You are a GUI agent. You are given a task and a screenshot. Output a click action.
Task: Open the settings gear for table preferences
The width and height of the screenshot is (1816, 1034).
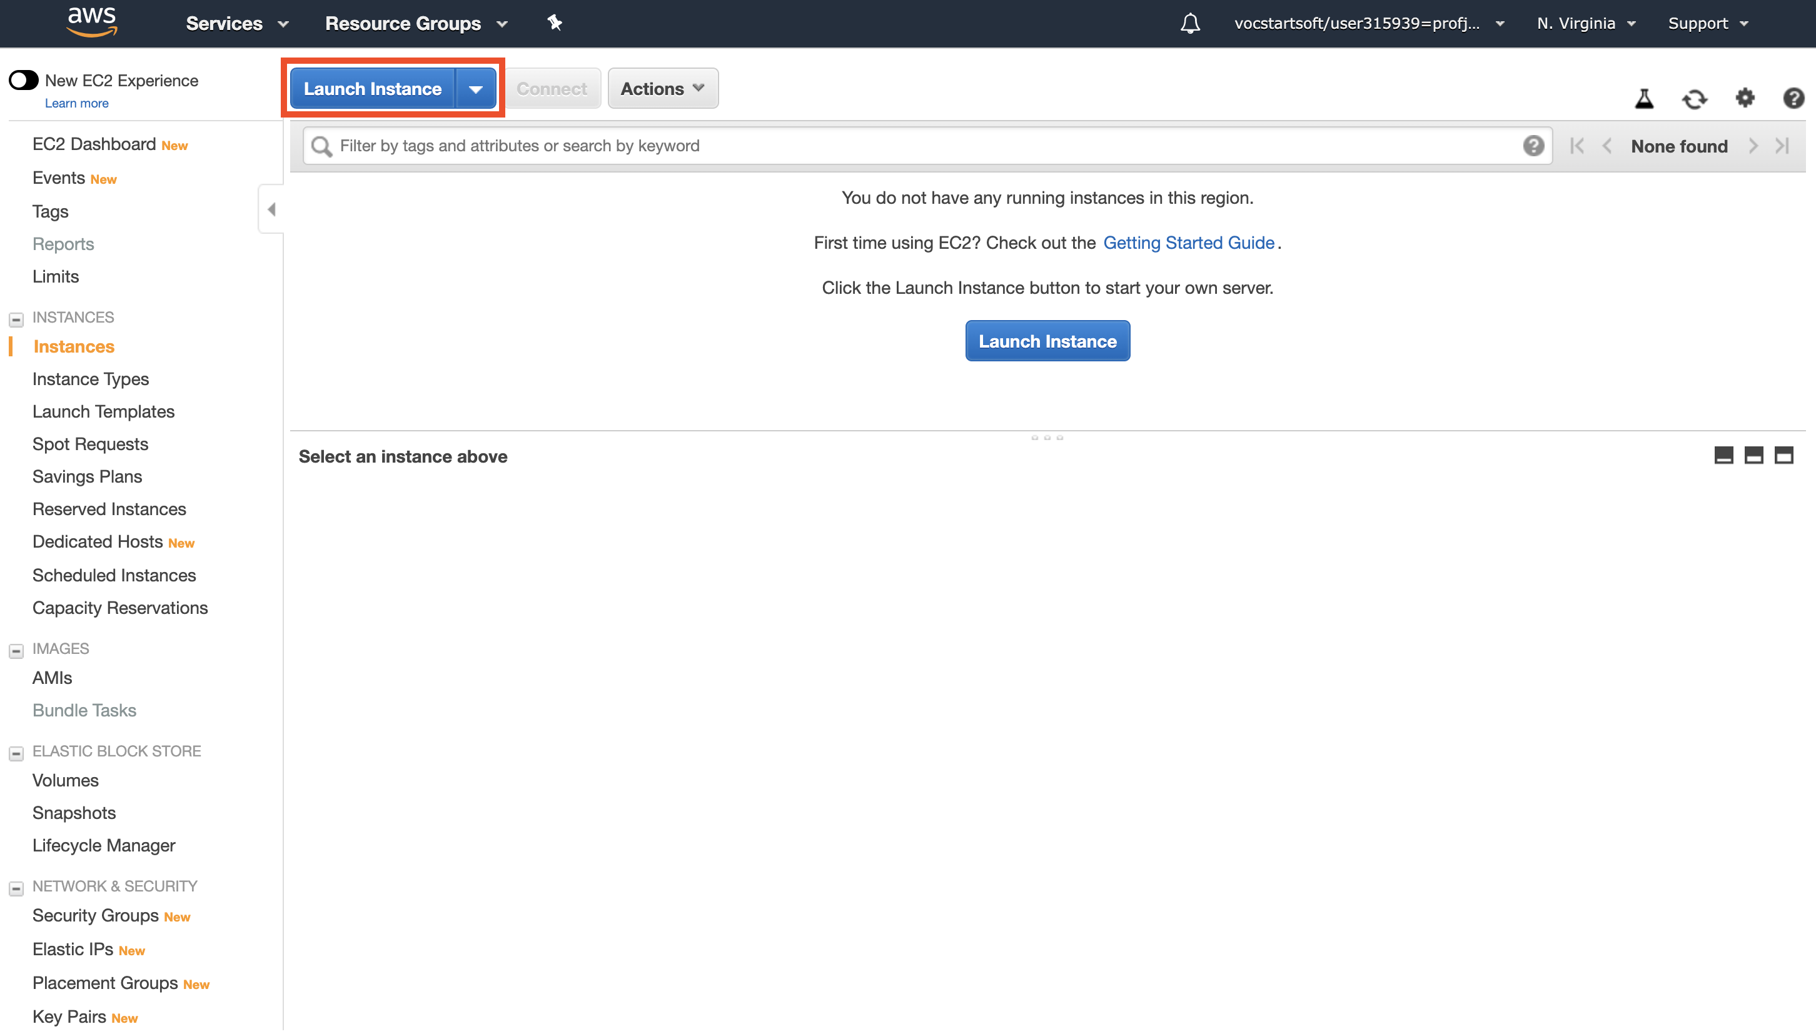point(1744,98)
